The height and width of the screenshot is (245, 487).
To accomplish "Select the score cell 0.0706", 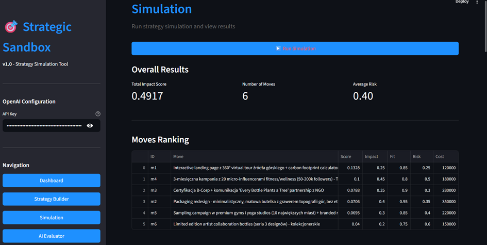I will 350,202.
